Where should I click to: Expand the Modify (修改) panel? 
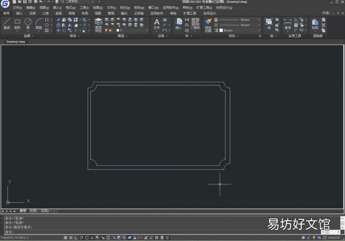click(74, 36)
